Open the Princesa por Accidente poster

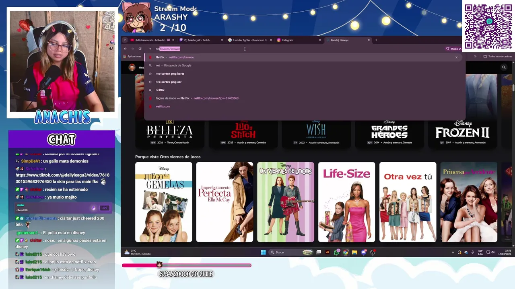(x=469, y=202)
